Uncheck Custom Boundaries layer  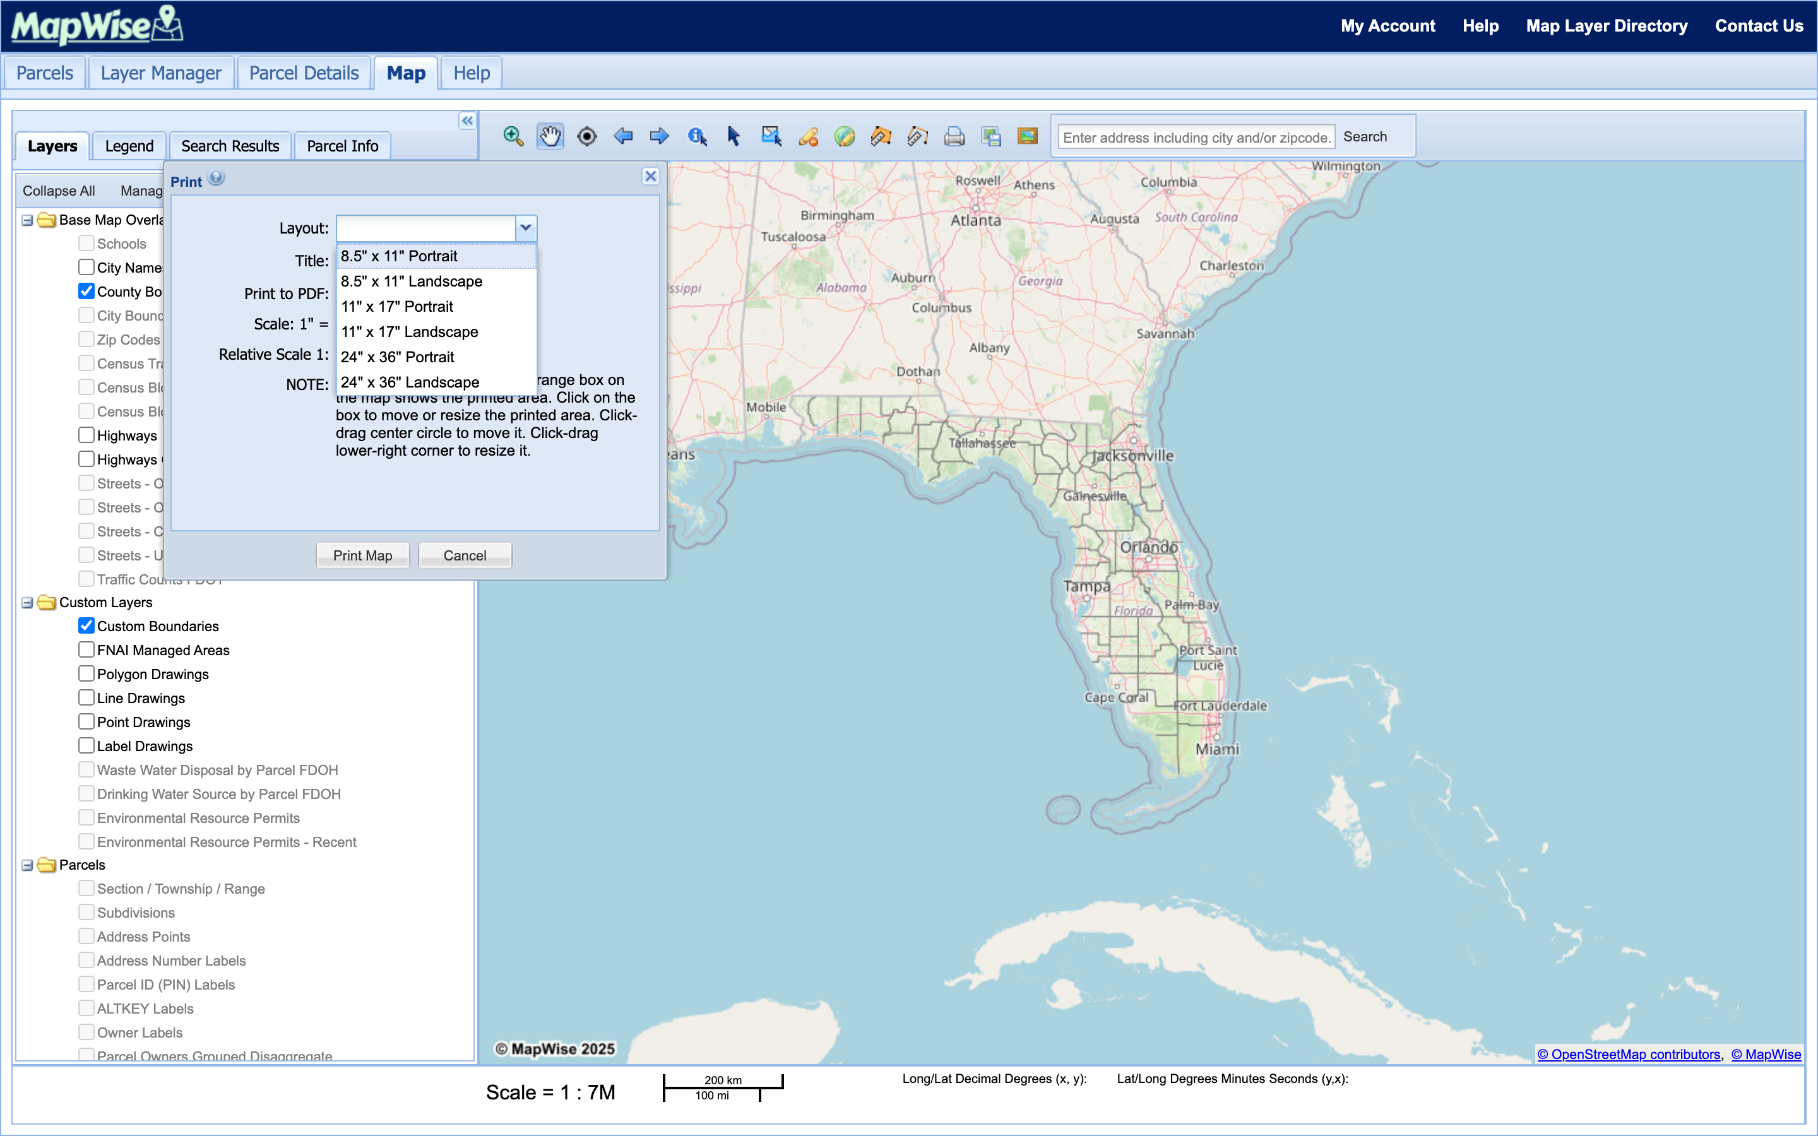click(x=86, y=626)
